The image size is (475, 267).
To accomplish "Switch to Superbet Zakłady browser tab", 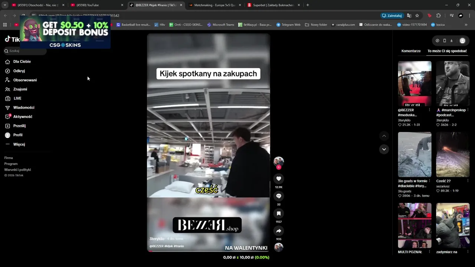I will point(274,5).
